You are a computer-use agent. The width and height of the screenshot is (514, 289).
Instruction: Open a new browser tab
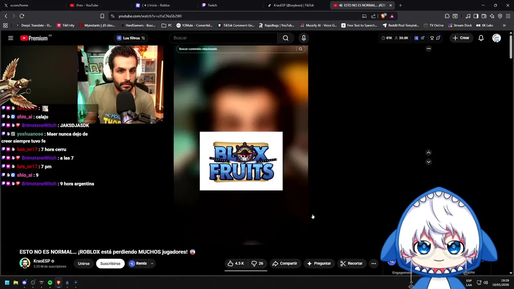click(400, 5)
